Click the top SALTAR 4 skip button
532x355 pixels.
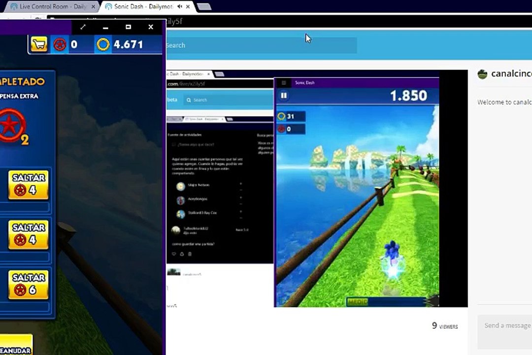(x=29, y=185)
